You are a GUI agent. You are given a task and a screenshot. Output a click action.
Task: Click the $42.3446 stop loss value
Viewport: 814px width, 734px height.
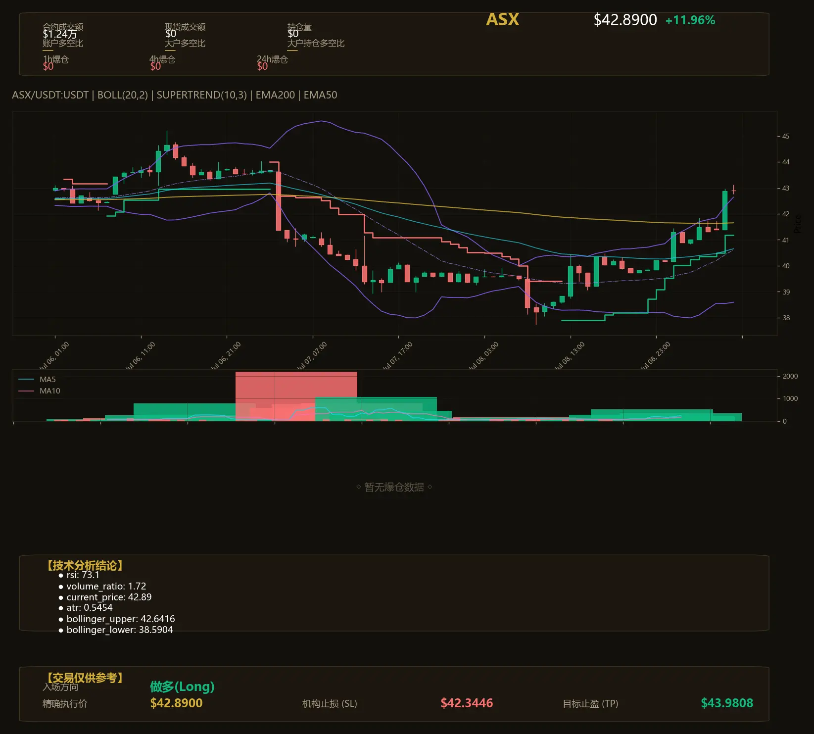[x=467, y=703]
